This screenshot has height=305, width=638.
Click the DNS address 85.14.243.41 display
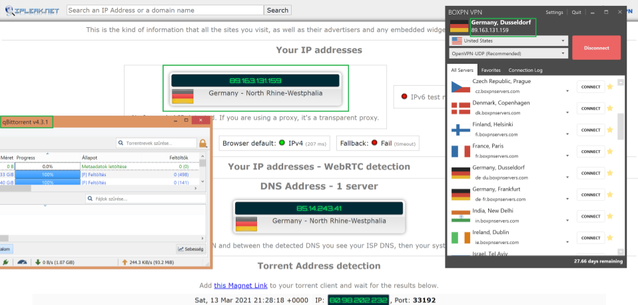pyautogui.click(x=319, y=209)
